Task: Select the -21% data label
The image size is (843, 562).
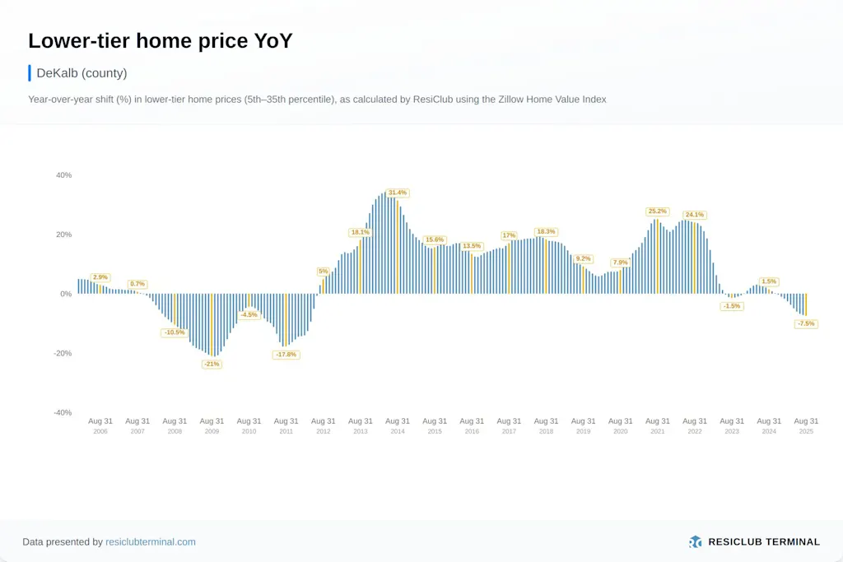Action: click(212, 364)
